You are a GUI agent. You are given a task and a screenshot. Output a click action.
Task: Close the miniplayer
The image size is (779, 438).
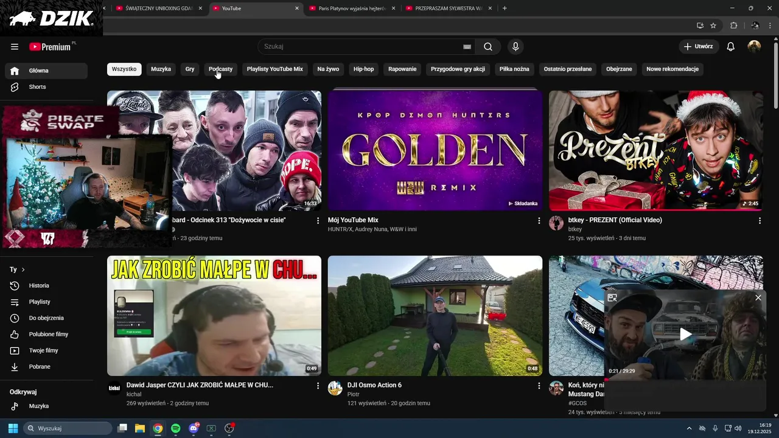(x=758, y=297)
